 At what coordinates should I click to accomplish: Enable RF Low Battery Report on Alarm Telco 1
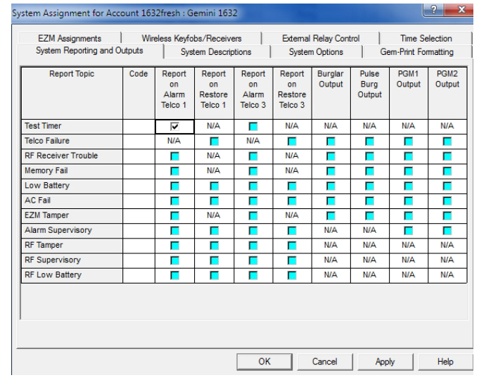click(174, 275)
